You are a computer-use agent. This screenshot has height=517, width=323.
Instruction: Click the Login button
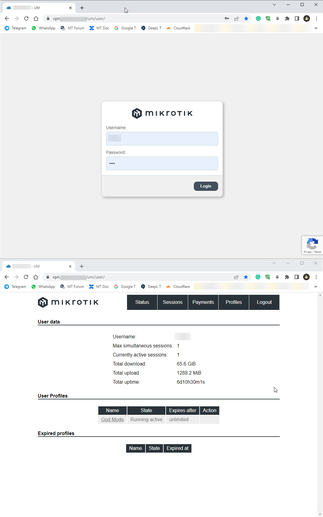206,186
